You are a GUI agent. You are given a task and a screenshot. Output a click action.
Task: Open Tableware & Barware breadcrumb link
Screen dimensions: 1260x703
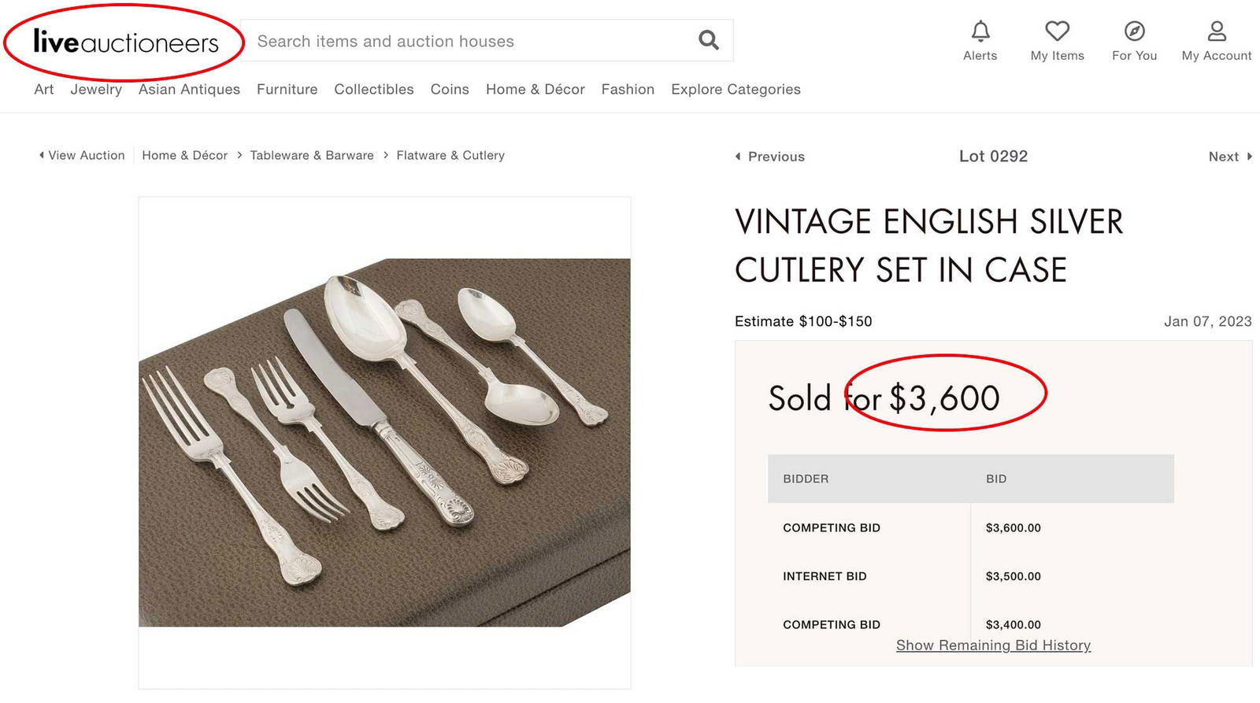pyautogui.click(x=312, y=155)
